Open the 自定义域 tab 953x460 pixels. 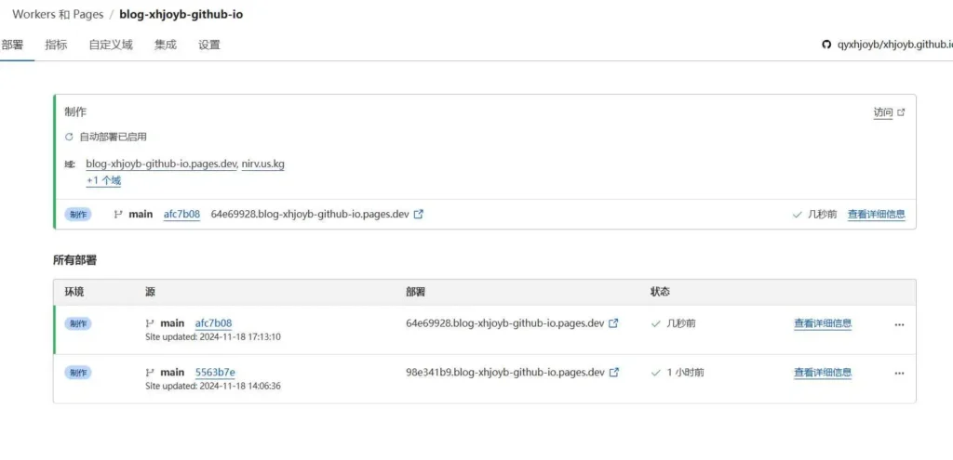111,45
